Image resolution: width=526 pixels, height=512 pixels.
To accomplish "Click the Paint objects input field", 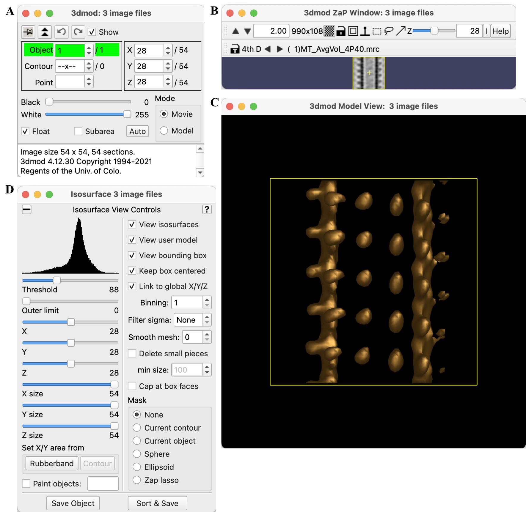I will [103, 483].
